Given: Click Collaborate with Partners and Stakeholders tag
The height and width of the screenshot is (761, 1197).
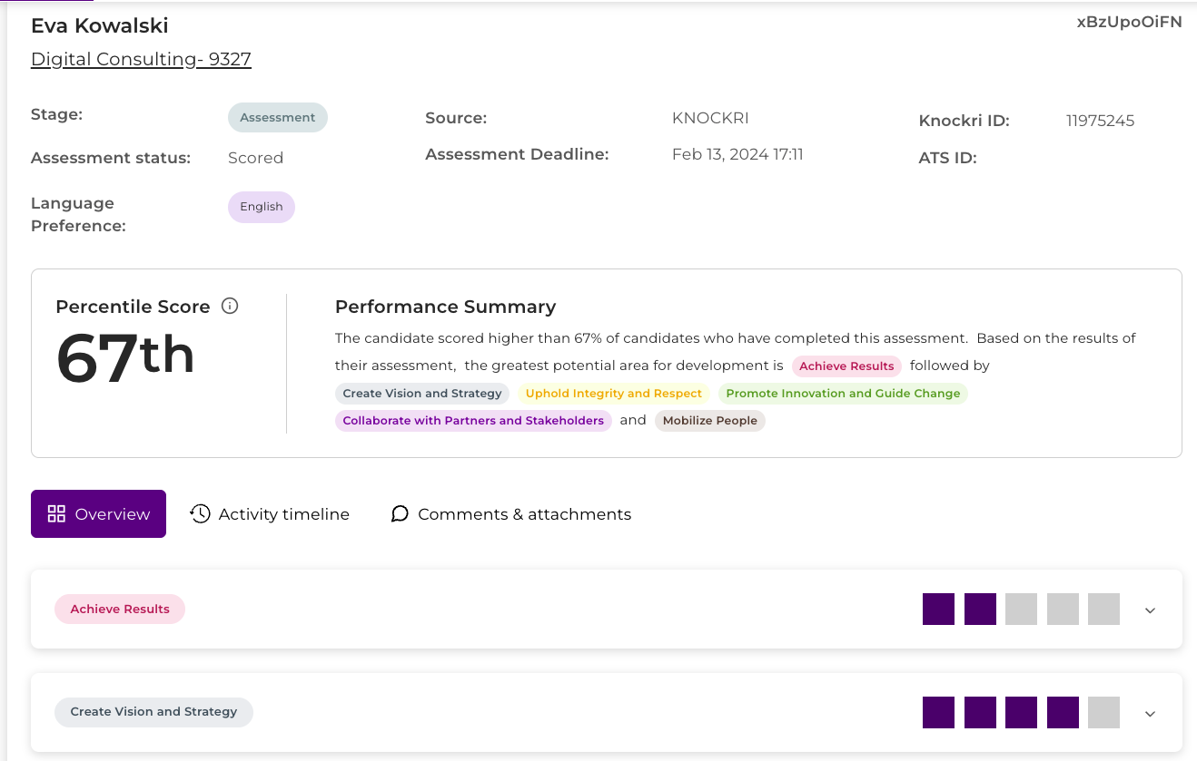Looking at the screenshot, I should pos(473,421).
